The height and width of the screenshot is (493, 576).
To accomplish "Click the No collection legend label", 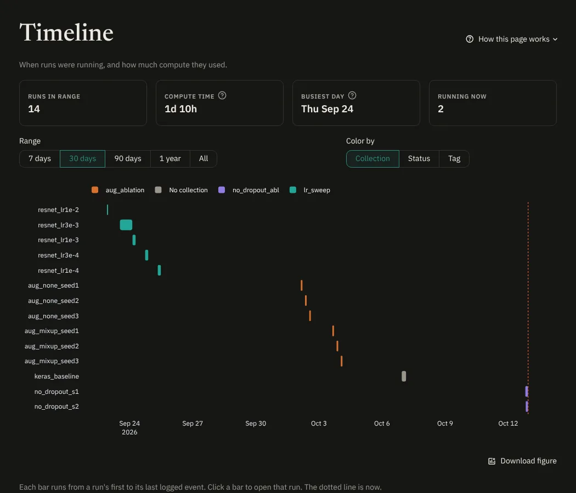I will 188,190.
